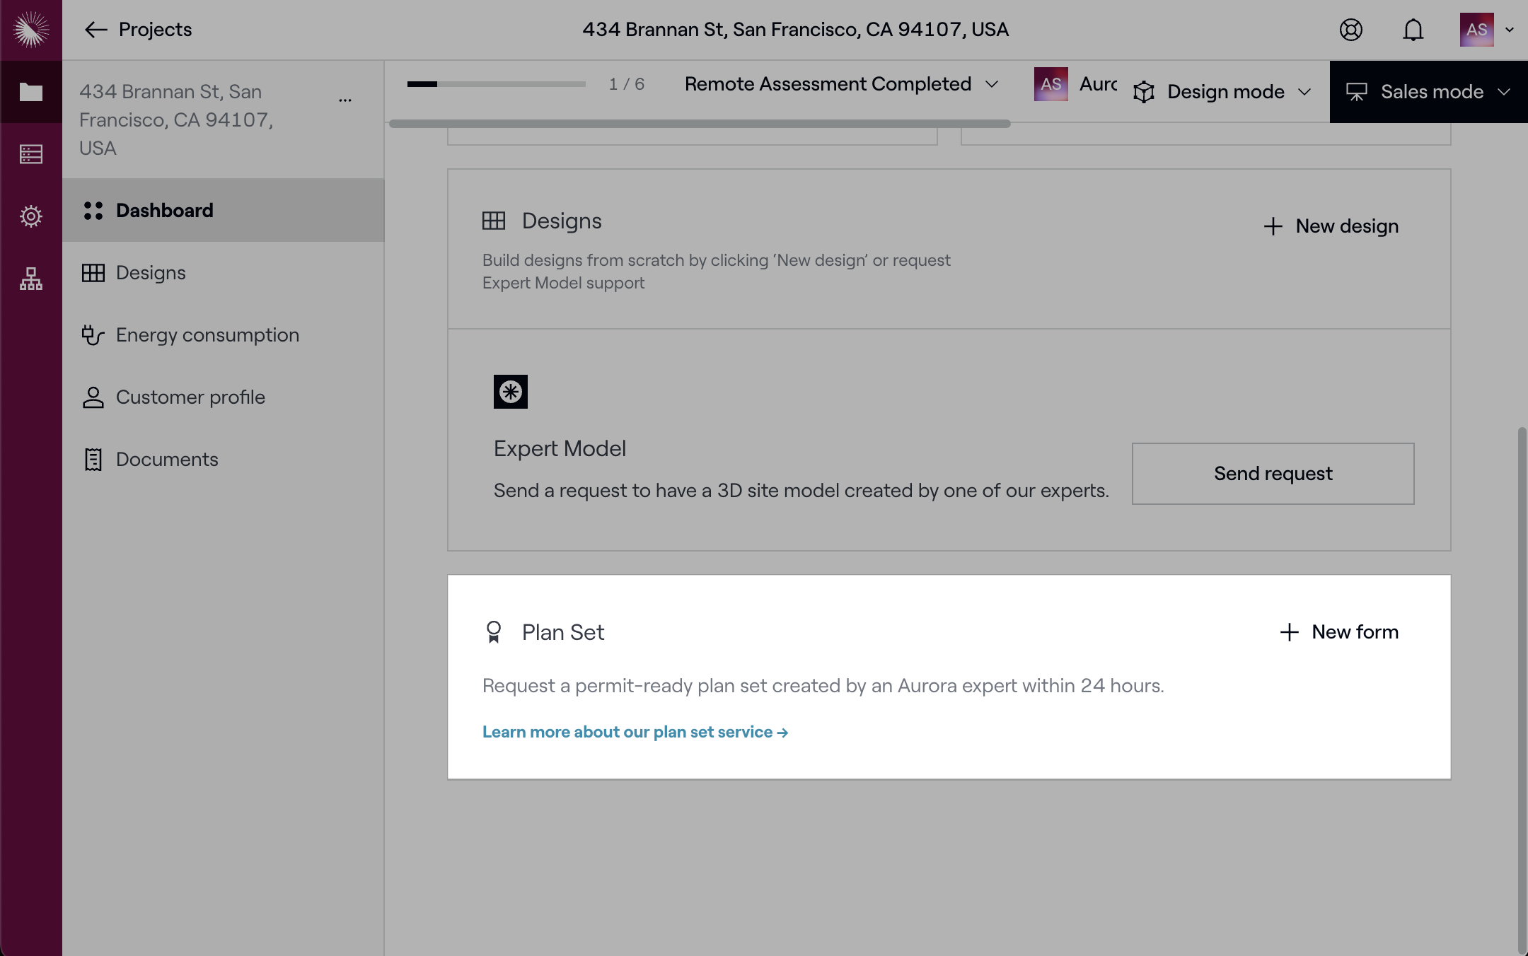Expand the Design mode dropdown
The width and height of the screenshot is (1528, 956).
point(1224,92)
